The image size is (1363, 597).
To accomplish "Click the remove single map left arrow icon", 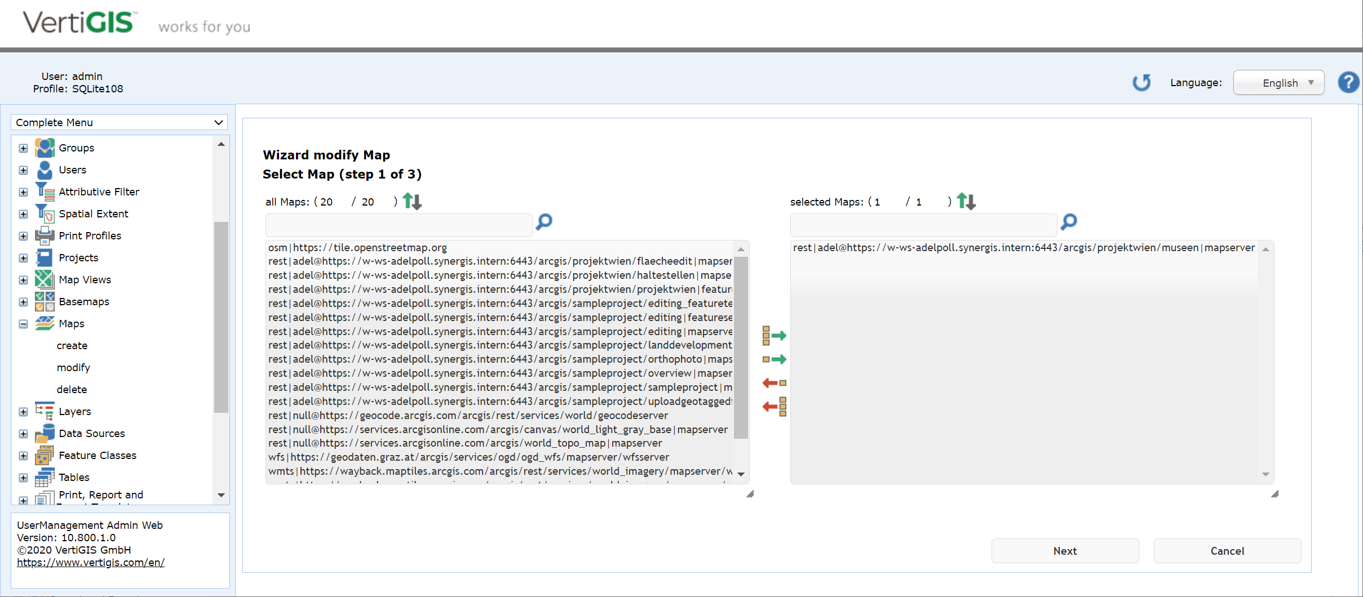I will tap(774, 383).
